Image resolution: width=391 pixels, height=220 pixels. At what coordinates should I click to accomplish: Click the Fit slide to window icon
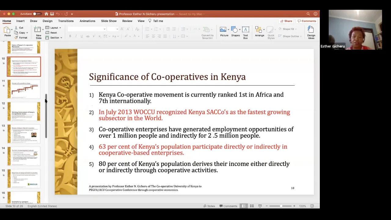[312, 206]
